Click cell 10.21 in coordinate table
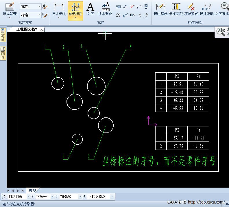Screen dimensions: 229x207 click(198, 108)
